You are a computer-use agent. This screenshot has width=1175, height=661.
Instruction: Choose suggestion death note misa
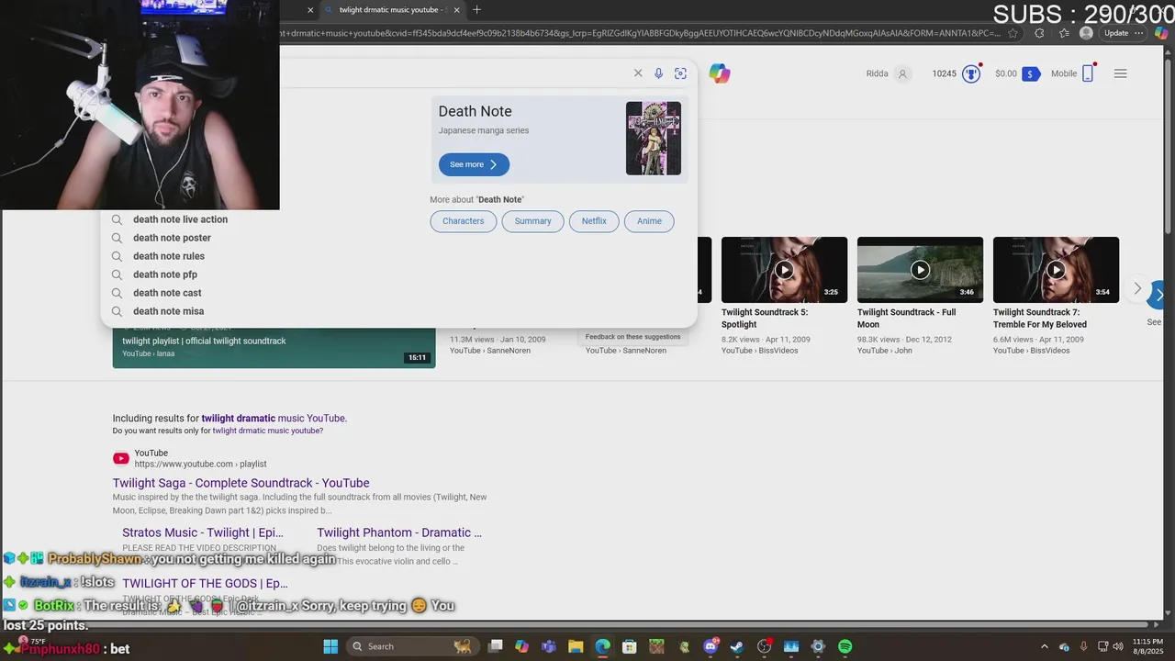pyautogui.click(x=168, y=311)
